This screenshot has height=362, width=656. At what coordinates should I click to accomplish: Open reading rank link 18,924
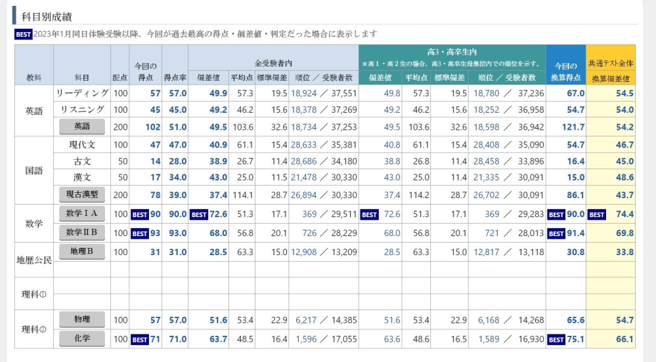point(304,93)
